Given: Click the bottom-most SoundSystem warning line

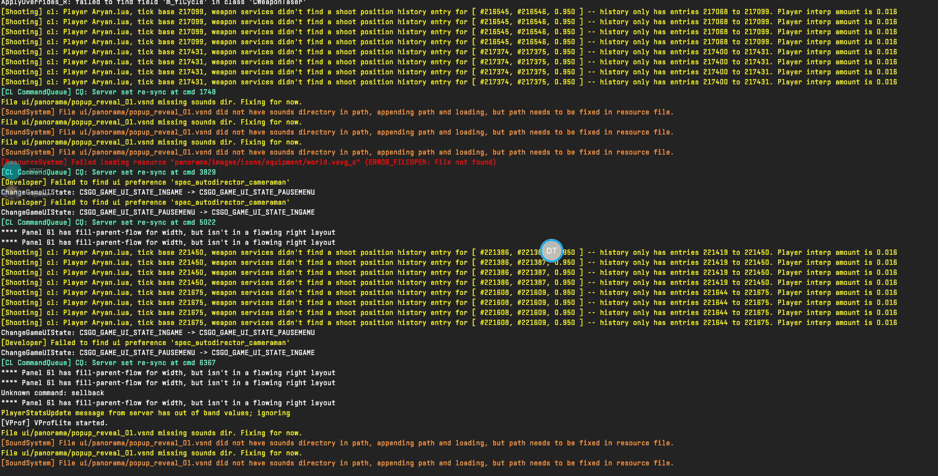Looking at the screenshot, I should click(x=336, y=463).
